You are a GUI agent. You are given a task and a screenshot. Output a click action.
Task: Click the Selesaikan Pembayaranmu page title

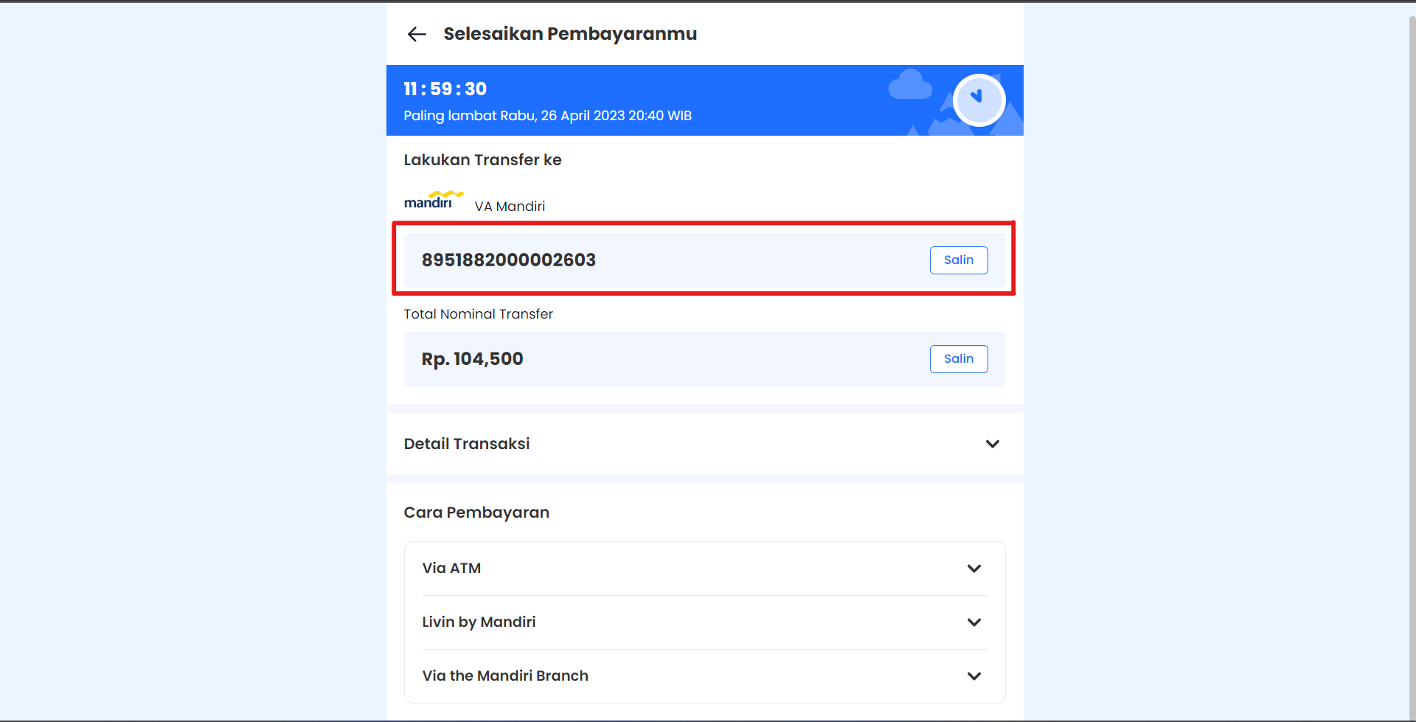[569, 34]
